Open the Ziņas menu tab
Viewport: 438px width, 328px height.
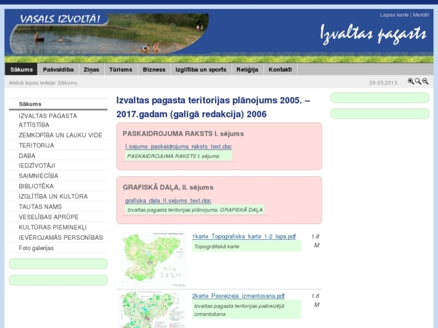91,70
